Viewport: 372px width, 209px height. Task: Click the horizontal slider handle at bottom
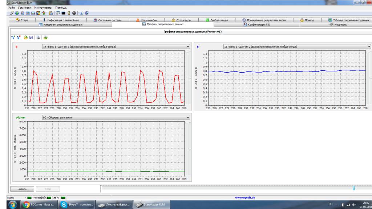pos(353,188)
